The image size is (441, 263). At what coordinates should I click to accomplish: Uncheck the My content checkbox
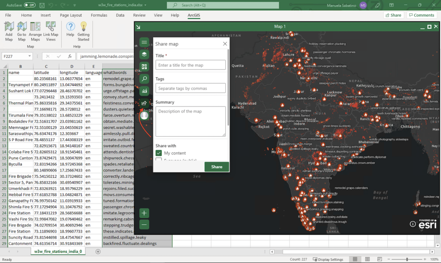pos(159,153)
